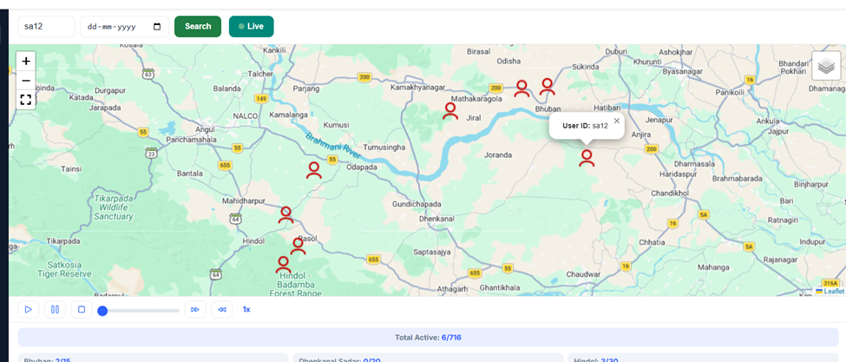Zoom out of the map

(x=26, y=81)
